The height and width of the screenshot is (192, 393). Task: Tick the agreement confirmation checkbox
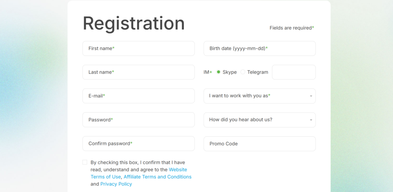pyautogui.click(x=85, y=162)
